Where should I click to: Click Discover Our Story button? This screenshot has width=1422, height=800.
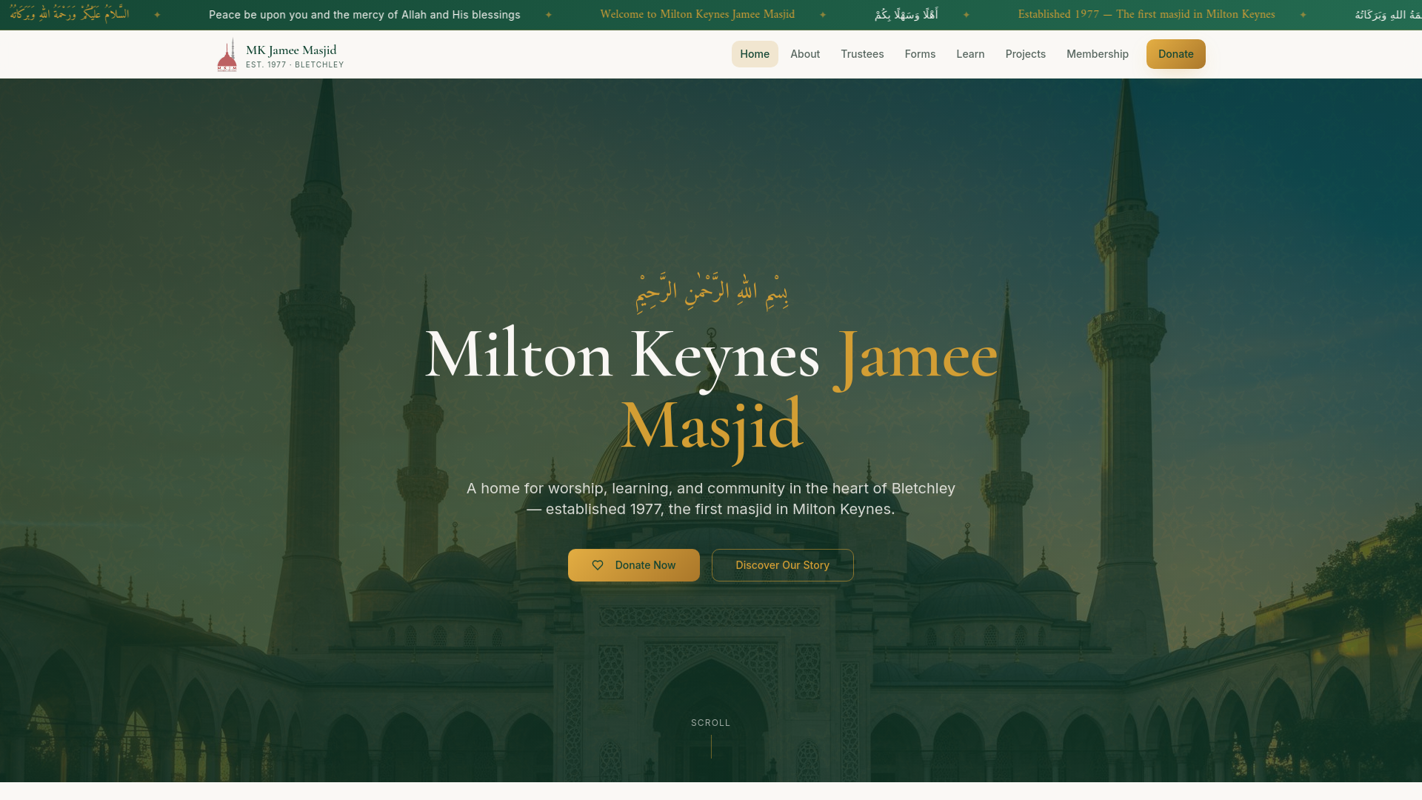coord(783,565)
